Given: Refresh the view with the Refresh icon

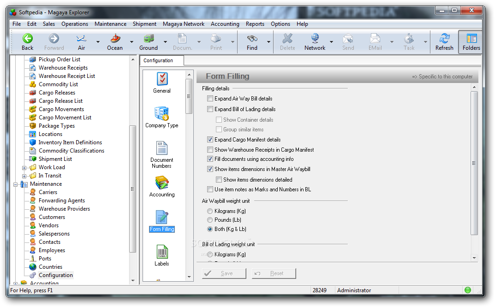Looking at the screenshot, I should (444, 39).
